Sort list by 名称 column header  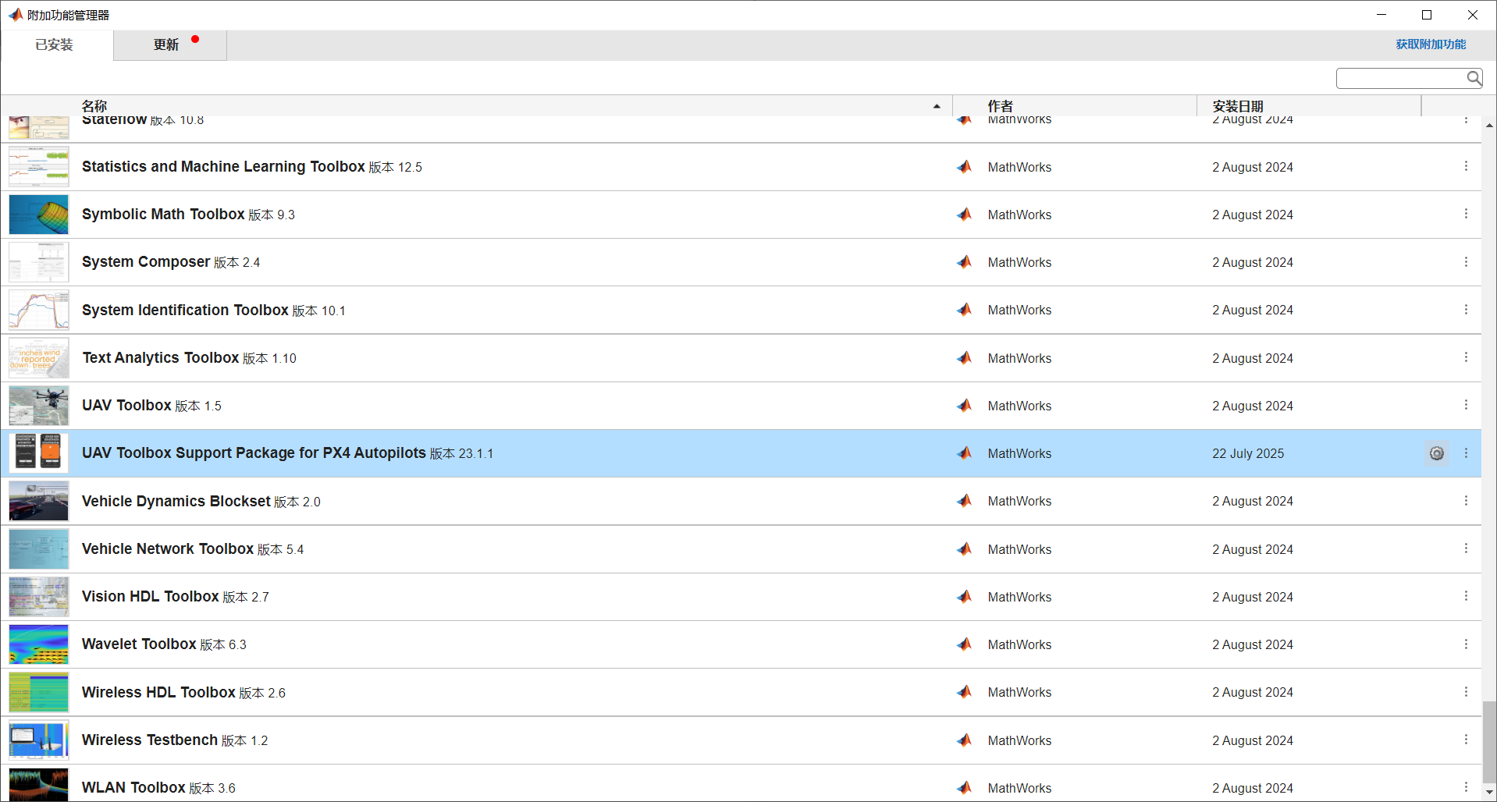click(x=94, y=106)
